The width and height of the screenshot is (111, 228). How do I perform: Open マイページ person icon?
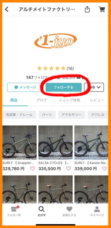(97, 209)
